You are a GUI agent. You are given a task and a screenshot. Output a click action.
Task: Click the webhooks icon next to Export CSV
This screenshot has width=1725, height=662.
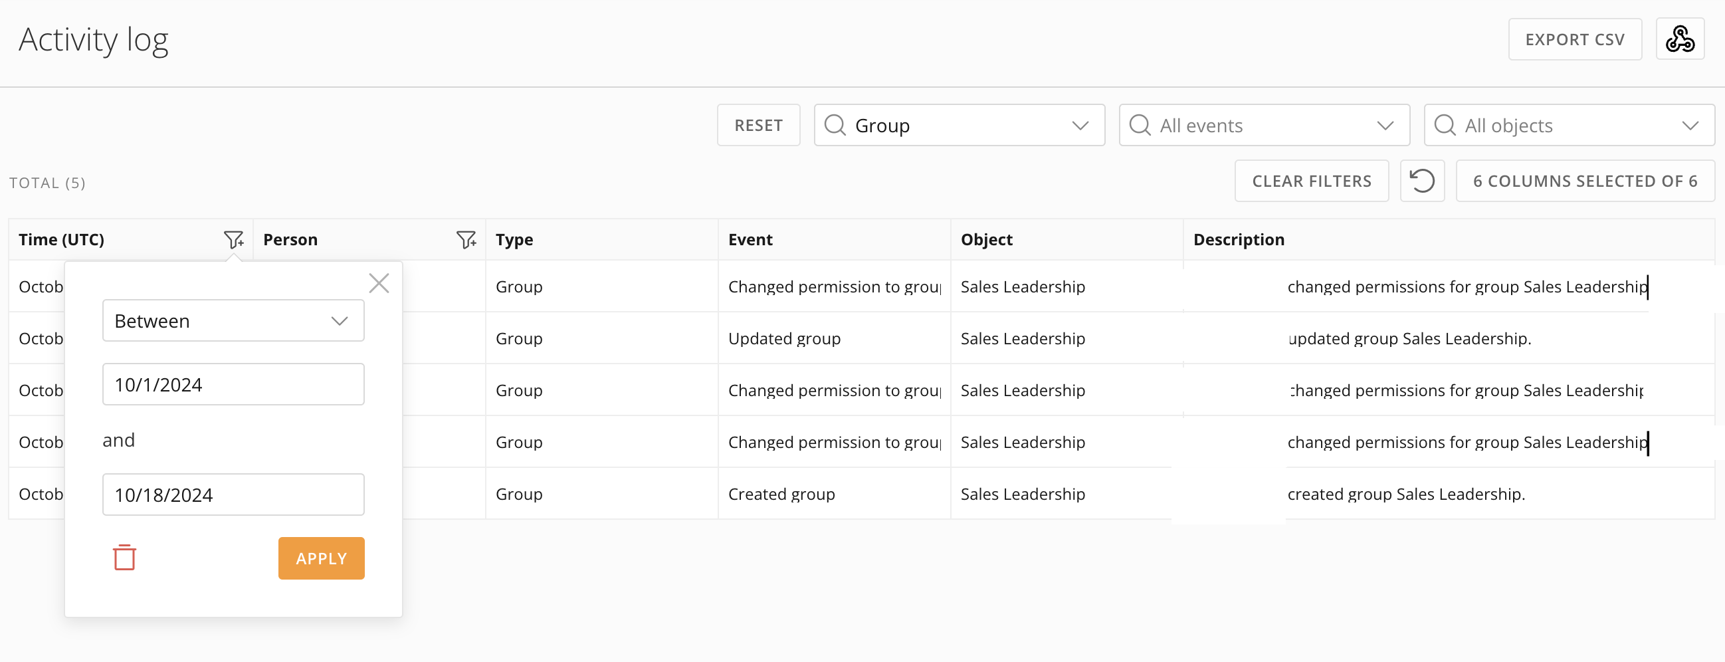(x=1679, y=39)
